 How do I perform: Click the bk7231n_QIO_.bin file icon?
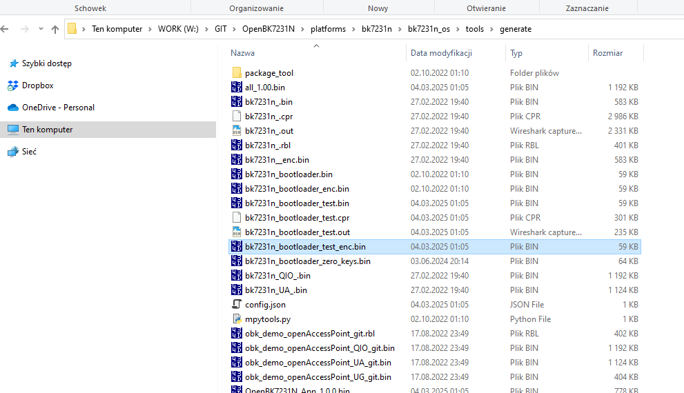237,275
